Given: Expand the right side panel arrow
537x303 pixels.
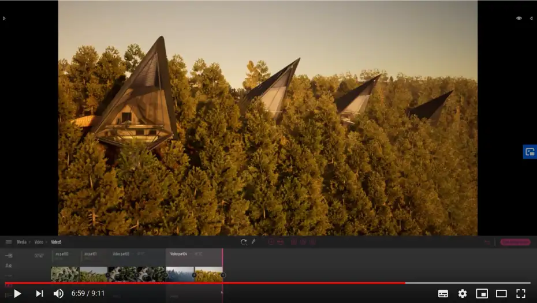Looking at the screenshot, I should (532, 18).
